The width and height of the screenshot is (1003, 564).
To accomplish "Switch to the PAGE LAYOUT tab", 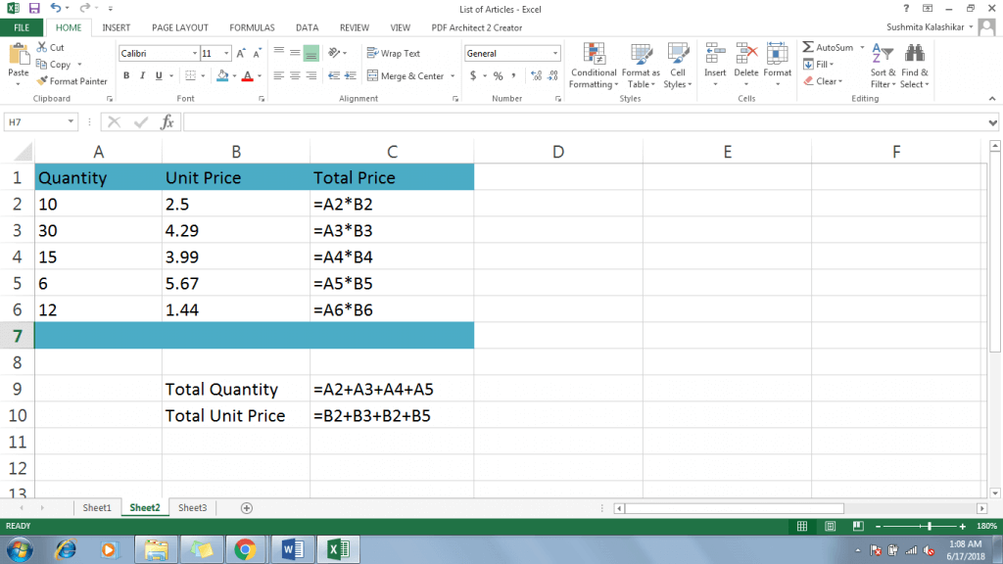I will point(180,27).
